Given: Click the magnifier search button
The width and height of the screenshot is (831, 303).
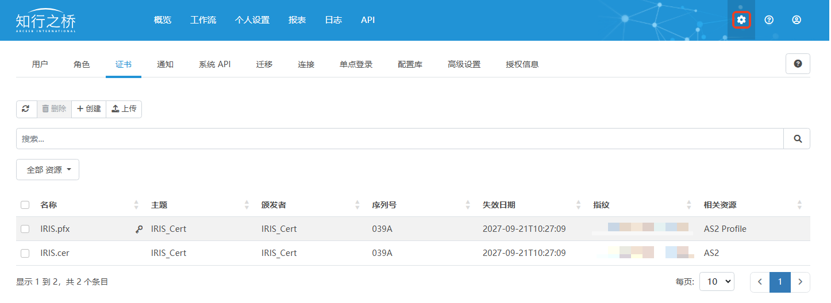Looking at the screenshot, I should [797, 139].
